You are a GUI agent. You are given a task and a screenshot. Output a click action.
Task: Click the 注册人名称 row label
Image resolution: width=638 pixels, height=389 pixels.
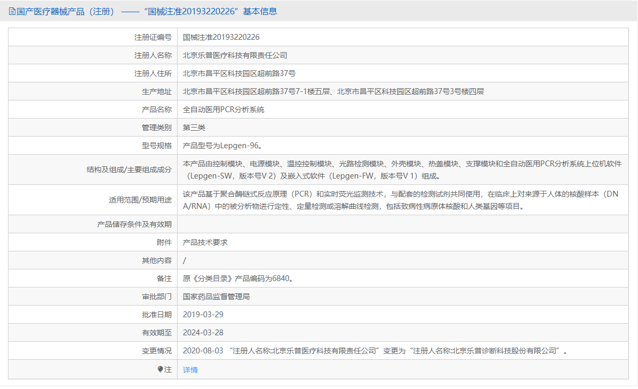(153, 55)
